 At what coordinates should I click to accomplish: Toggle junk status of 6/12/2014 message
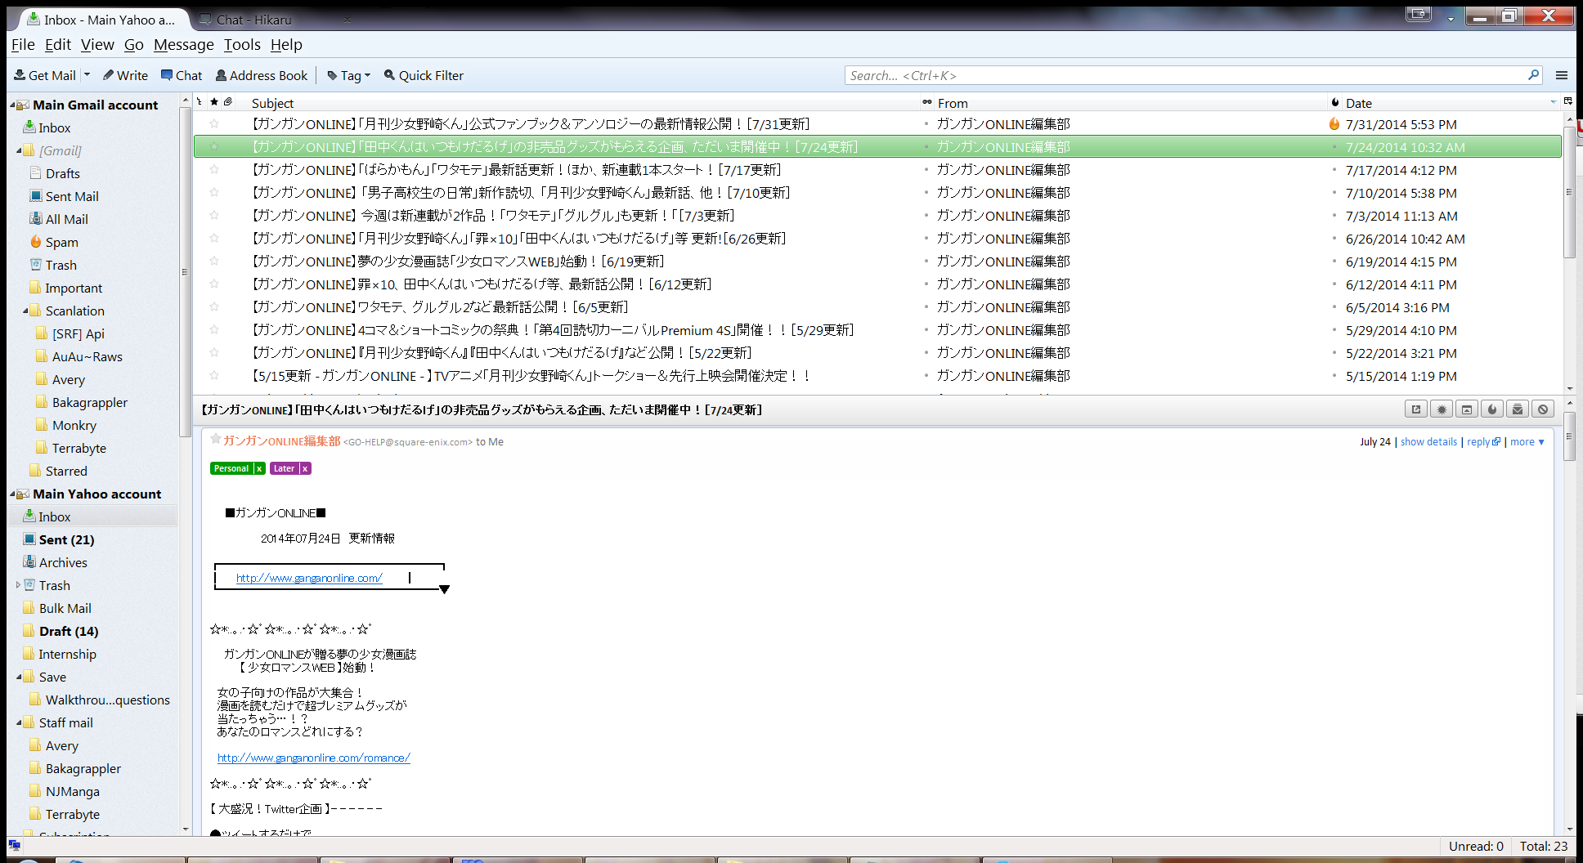point(1334,284)
